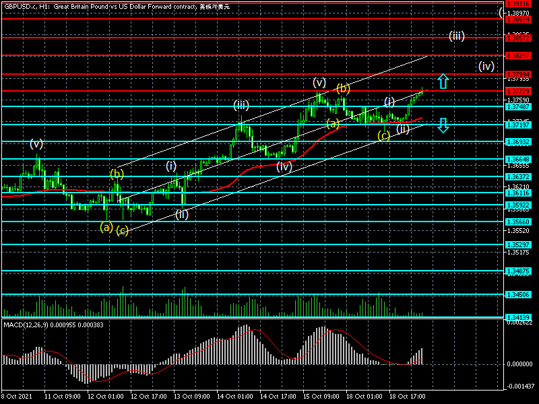Click the 0.000000 MACD zero level value
Screen dimensions: 539x404
pyautogui.click(x=520, y=364)
